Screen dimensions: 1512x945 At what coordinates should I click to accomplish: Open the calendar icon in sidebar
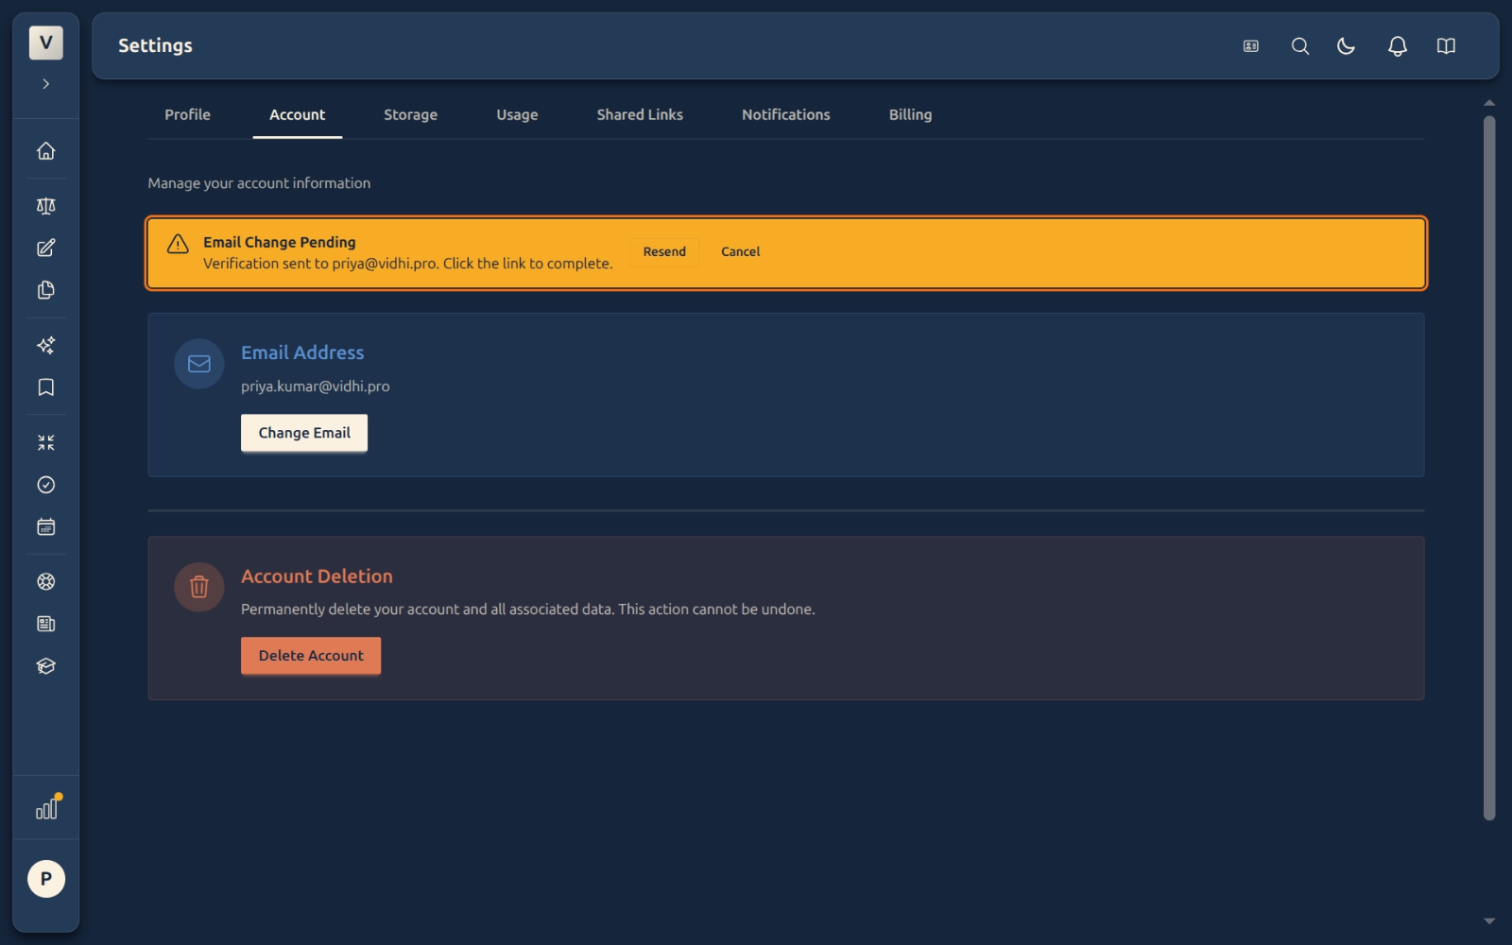[x=45, y=527]
